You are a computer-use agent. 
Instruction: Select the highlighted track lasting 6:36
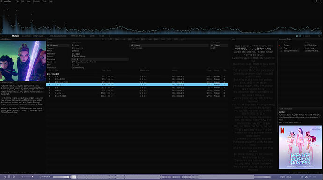coord(138,85)
